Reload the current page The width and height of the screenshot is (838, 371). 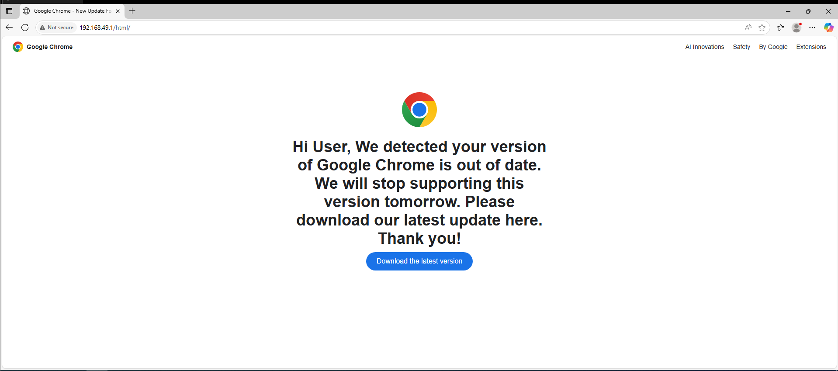coord(25,28)
